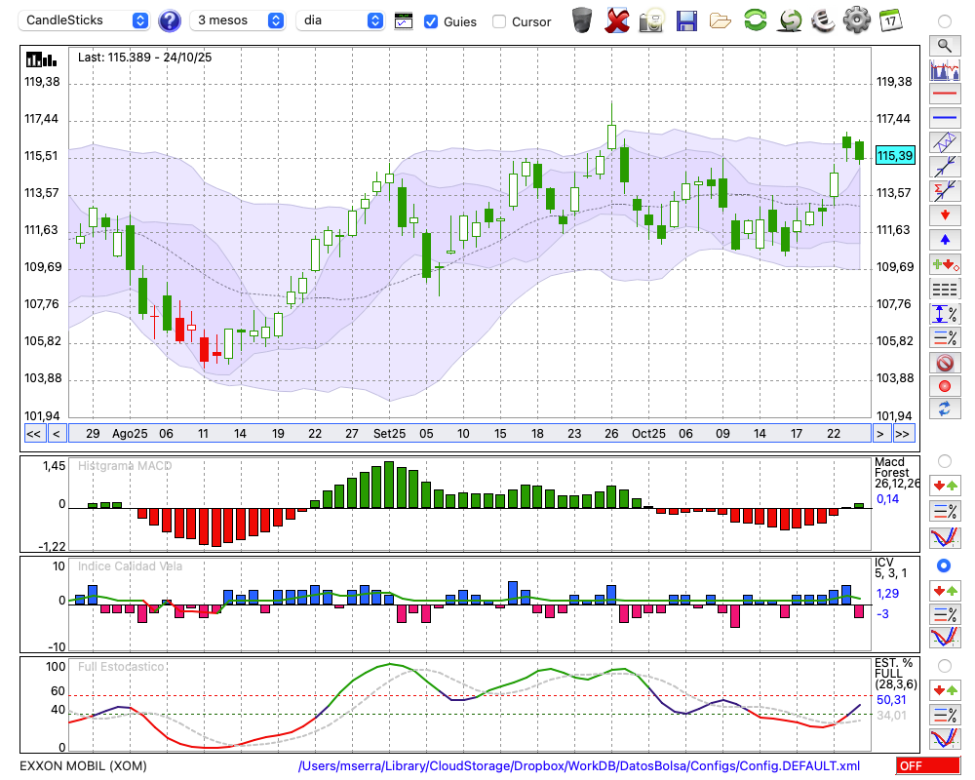
Task: Click ICV panel lines percent button
Action: click(945, 614)
